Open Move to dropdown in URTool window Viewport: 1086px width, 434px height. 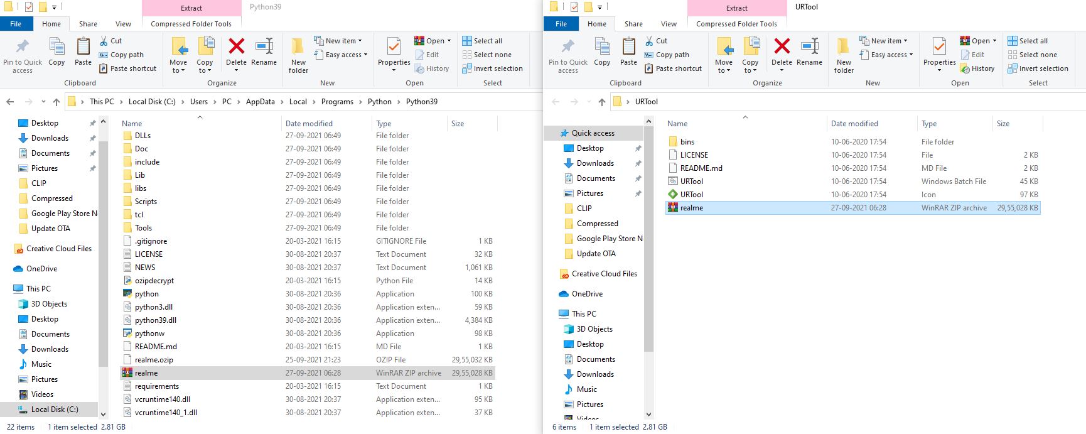tap(724, 67)
